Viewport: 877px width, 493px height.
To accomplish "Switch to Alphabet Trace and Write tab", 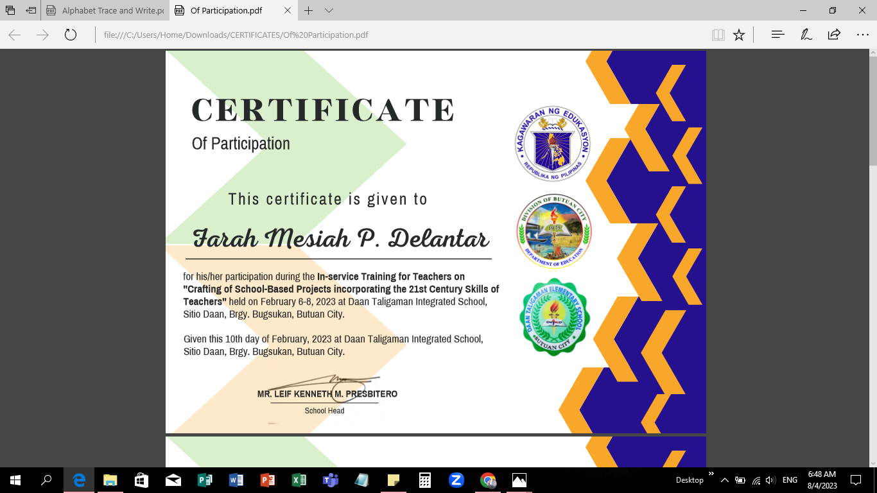I will click(105, 11).
